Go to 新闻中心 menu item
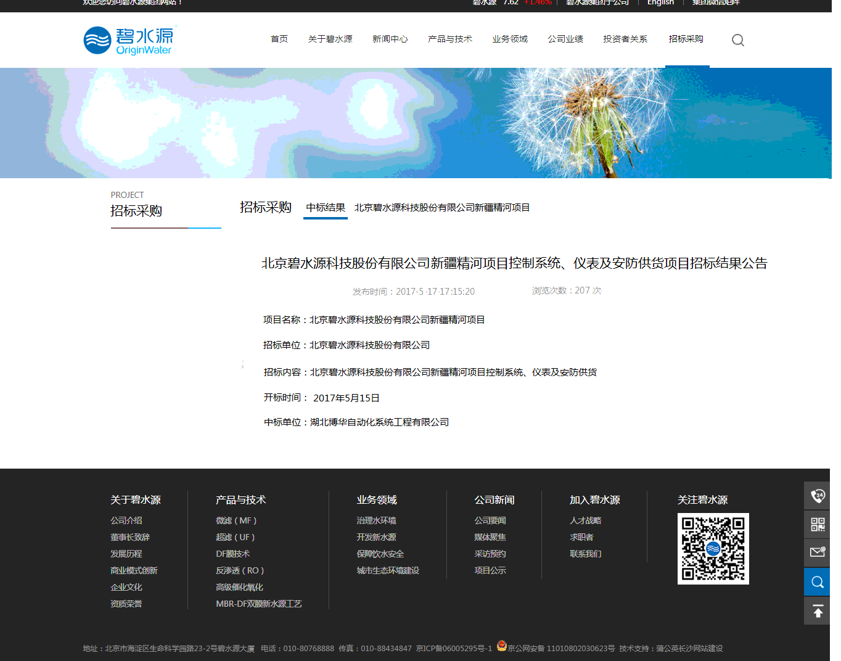Image resolution: width=841 pixels, height=661 pixels. tap(390, 39)
